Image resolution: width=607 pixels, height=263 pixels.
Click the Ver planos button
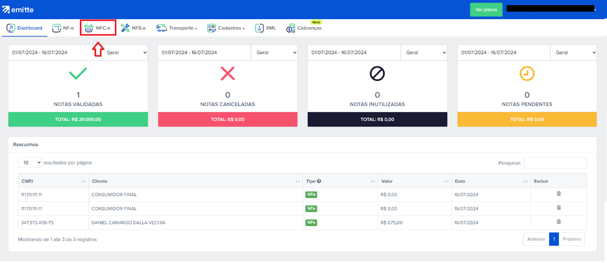click(x=486, y=10)
